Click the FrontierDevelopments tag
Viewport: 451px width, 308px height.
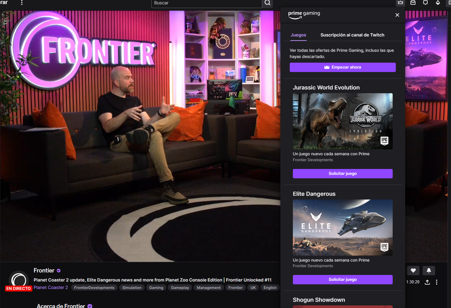94,288
